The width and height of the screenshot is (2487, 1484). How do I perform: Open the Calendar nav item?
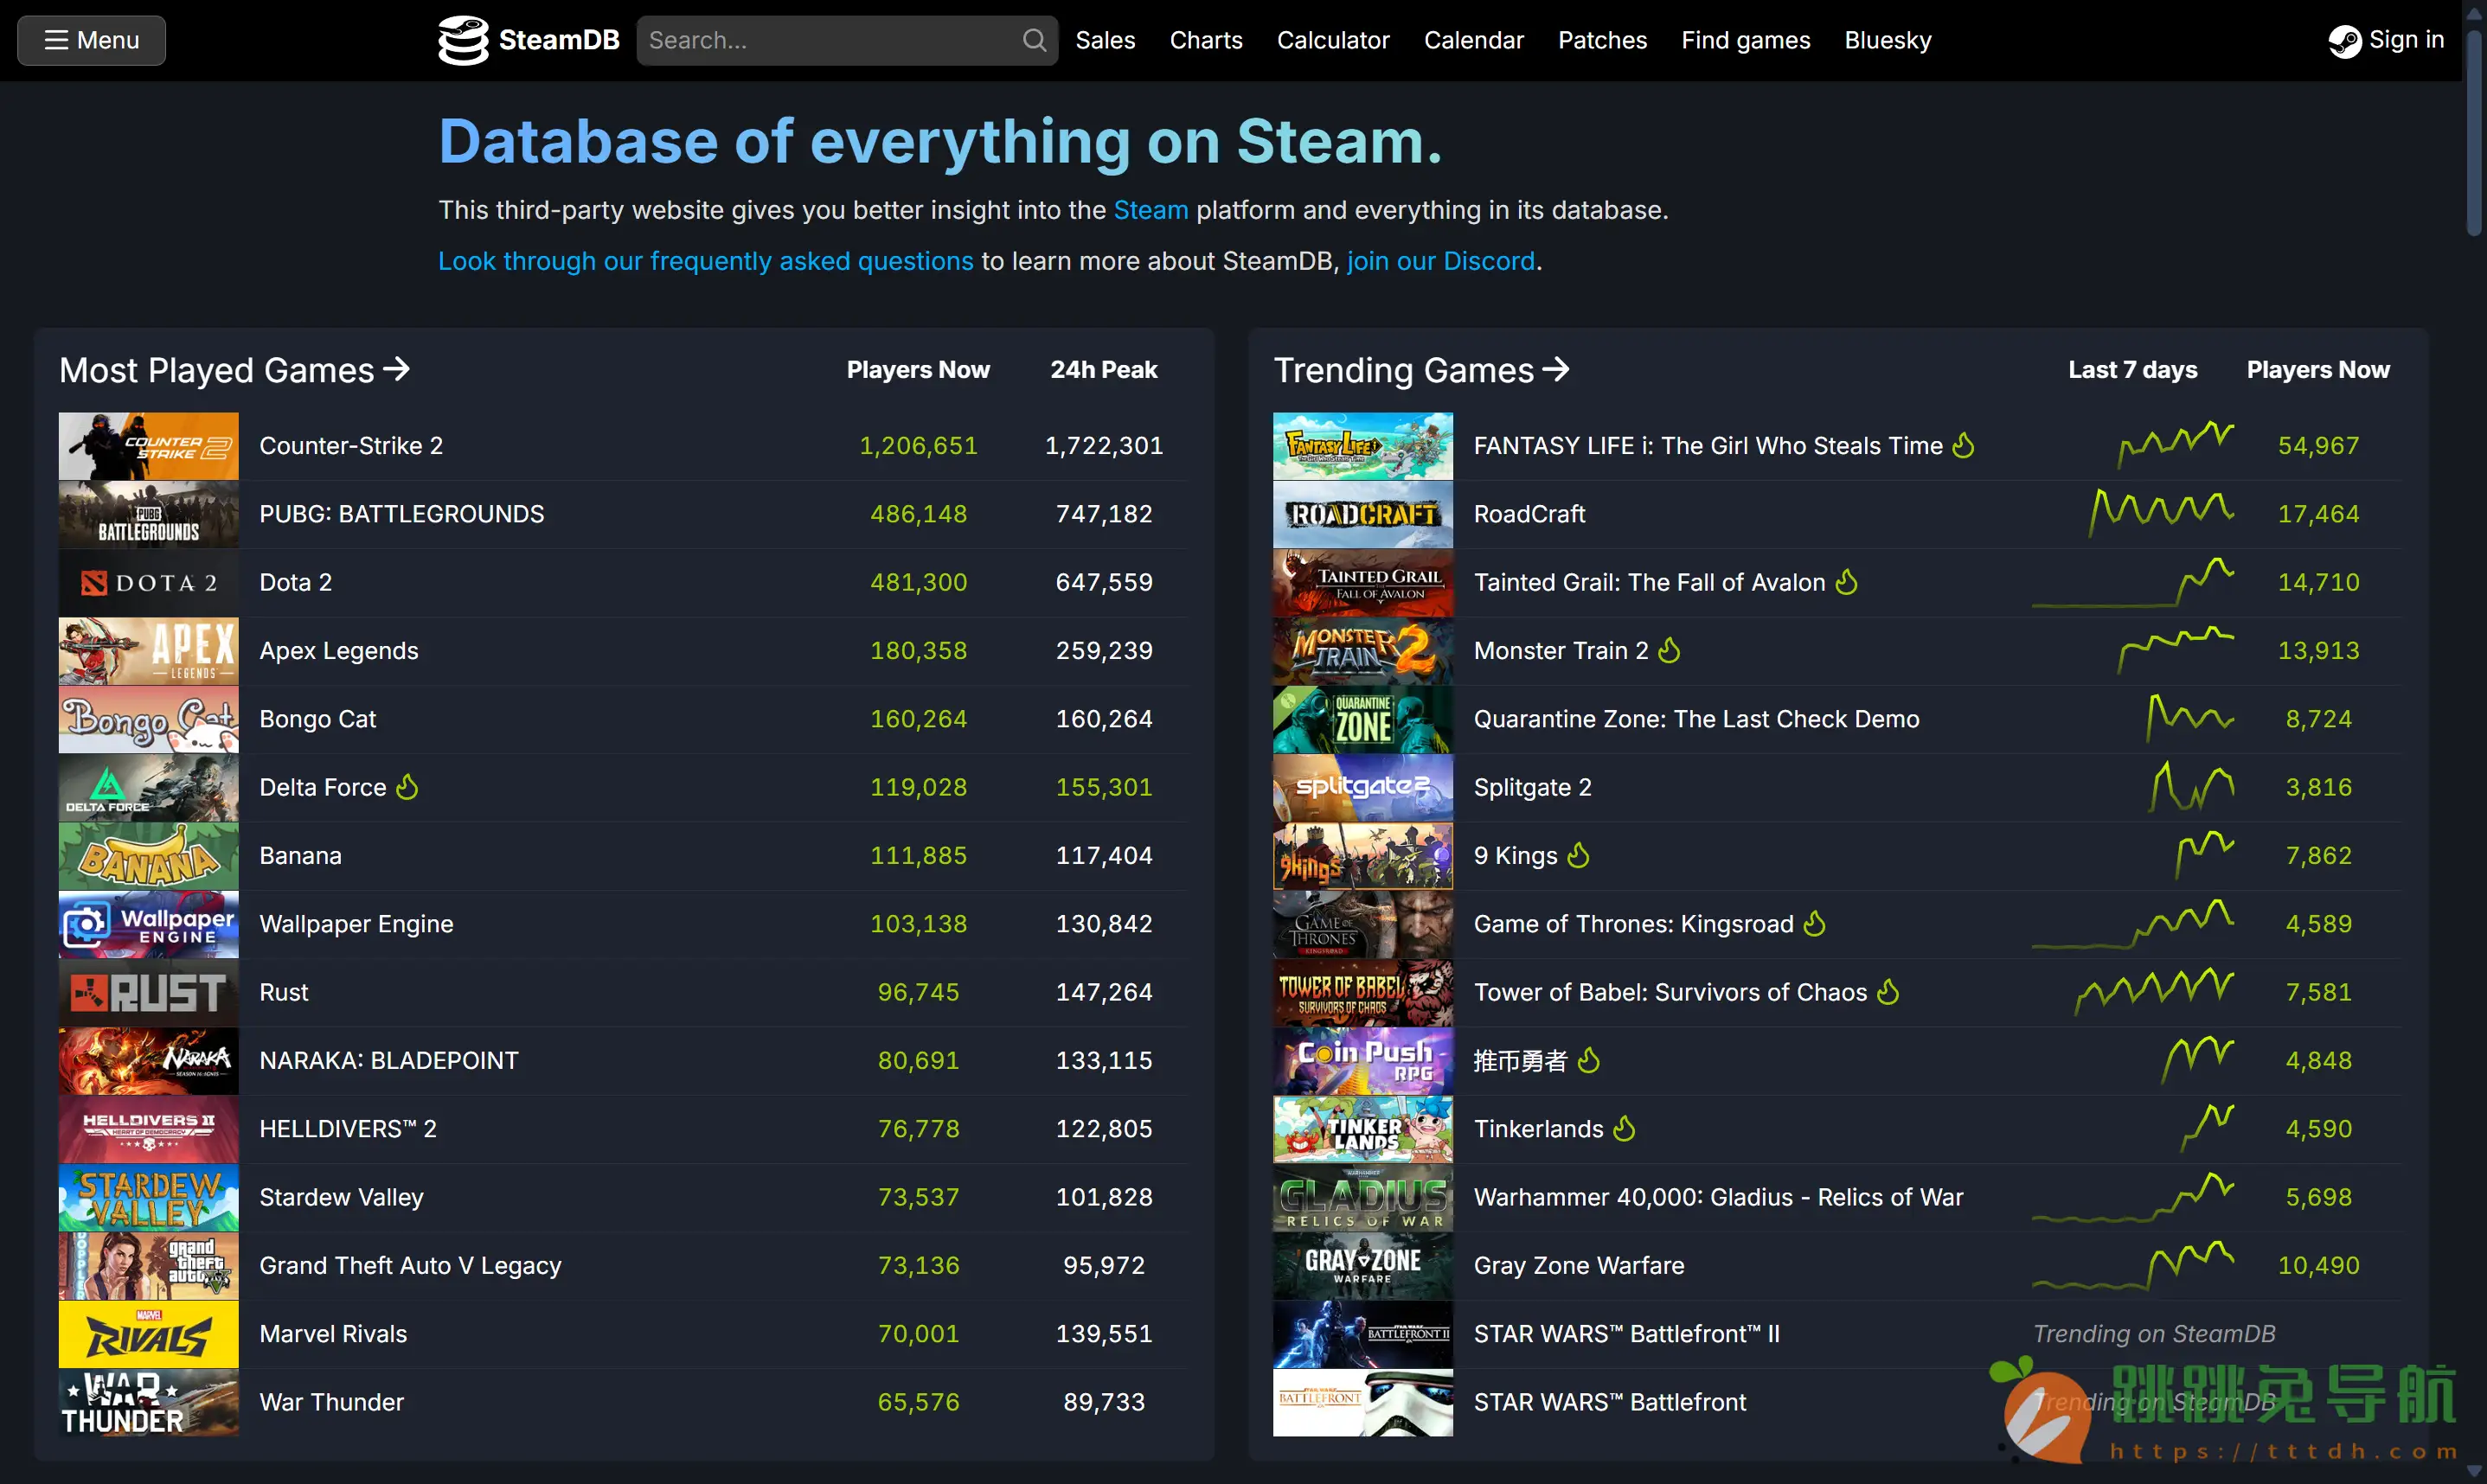[x=1473, y=40]
